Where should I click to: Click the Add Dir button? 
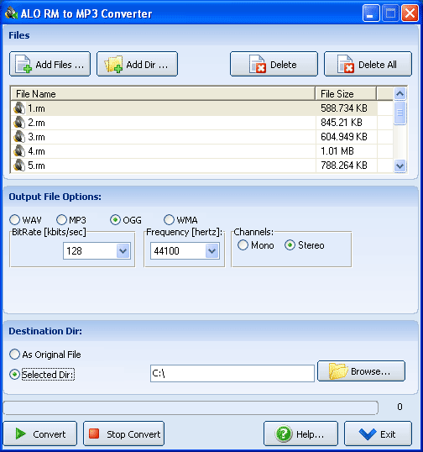(x=137, y=64)
